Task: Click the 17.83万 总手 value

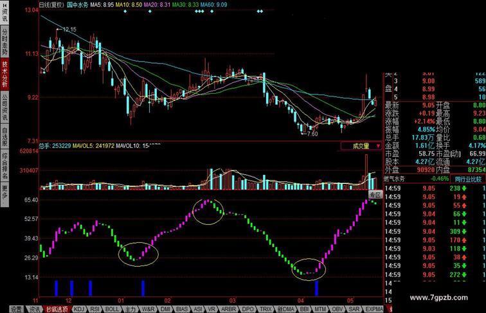Action: 424,138
